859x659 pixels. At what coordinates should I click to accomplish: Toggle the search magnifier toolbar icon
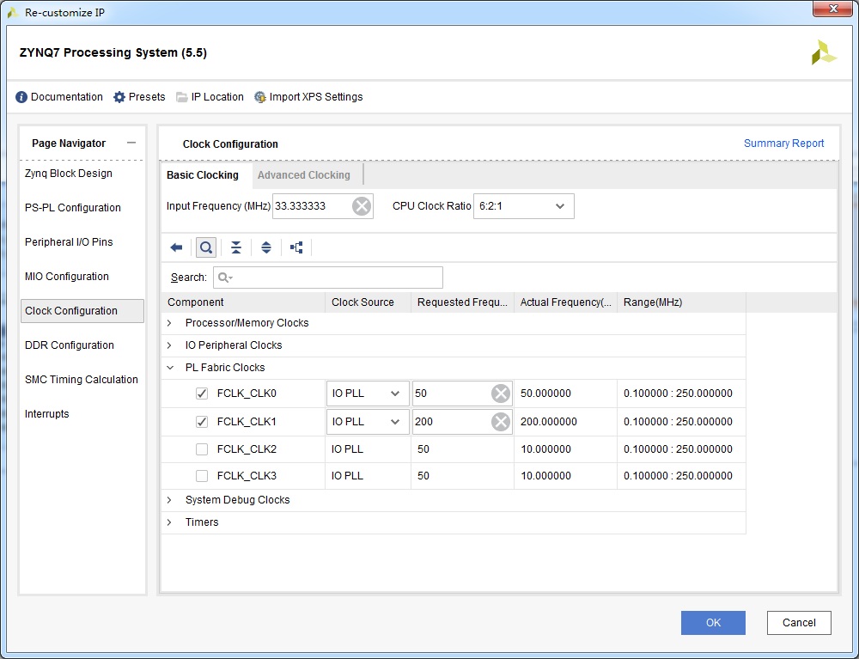(206, 247)
